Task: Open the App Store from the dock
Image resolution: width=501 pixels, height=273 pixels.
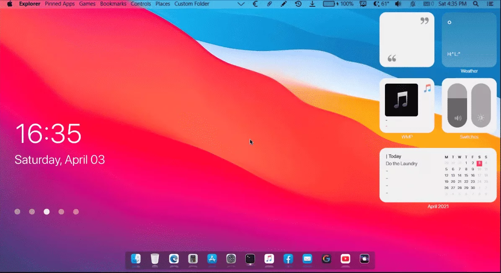Action: [x=212, y=259]
